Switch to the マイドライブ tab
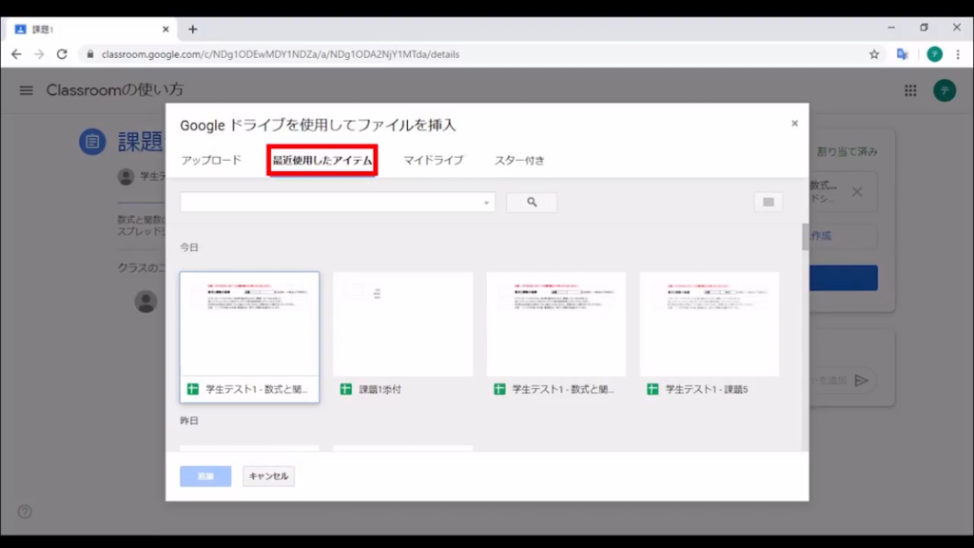Image resolution: width=974 pixels, height=548 pixels. (434, 160)
